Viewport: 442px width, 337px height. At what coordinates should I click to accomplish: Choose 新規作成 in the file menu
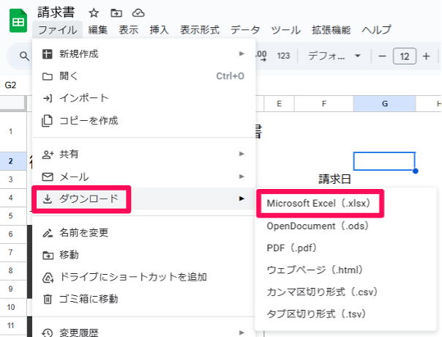(143, 53)
